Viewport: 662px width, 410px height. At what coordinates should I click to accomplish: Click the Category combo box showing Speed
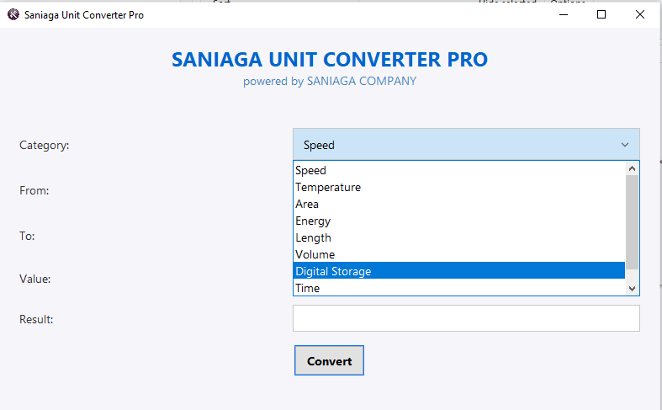point(466,145)
